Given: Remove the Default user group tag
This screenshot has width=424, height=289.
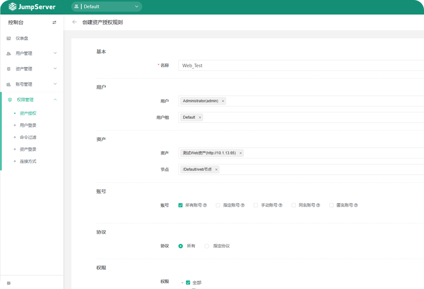Looking at the screenshot, I should (200, 117).
